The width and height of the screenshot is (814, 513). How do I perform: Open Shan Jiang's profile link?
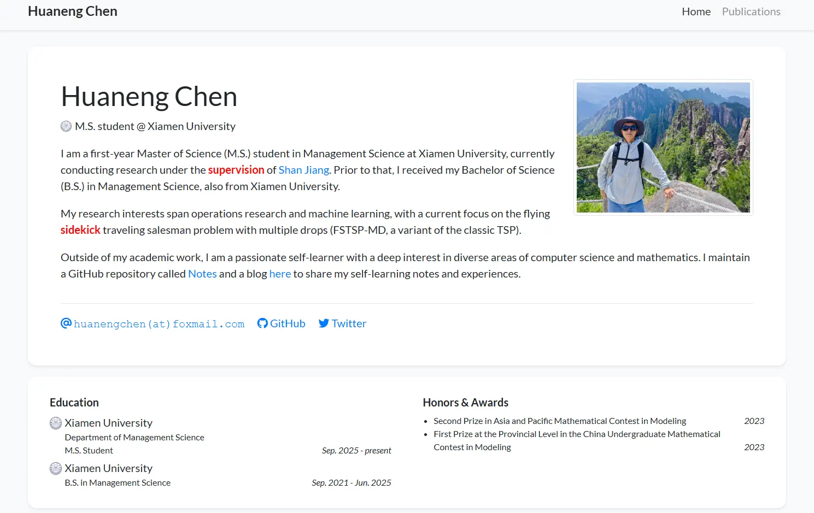tap(303, 170)
